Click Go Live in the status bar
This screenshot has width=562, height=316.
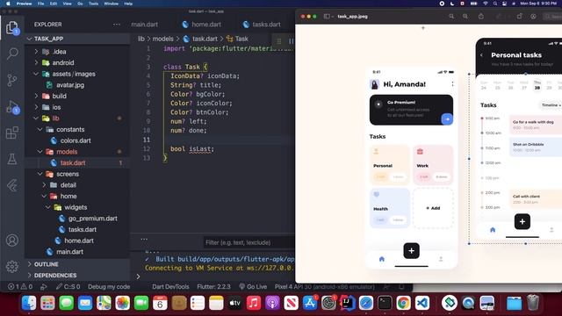pos(254,287)
